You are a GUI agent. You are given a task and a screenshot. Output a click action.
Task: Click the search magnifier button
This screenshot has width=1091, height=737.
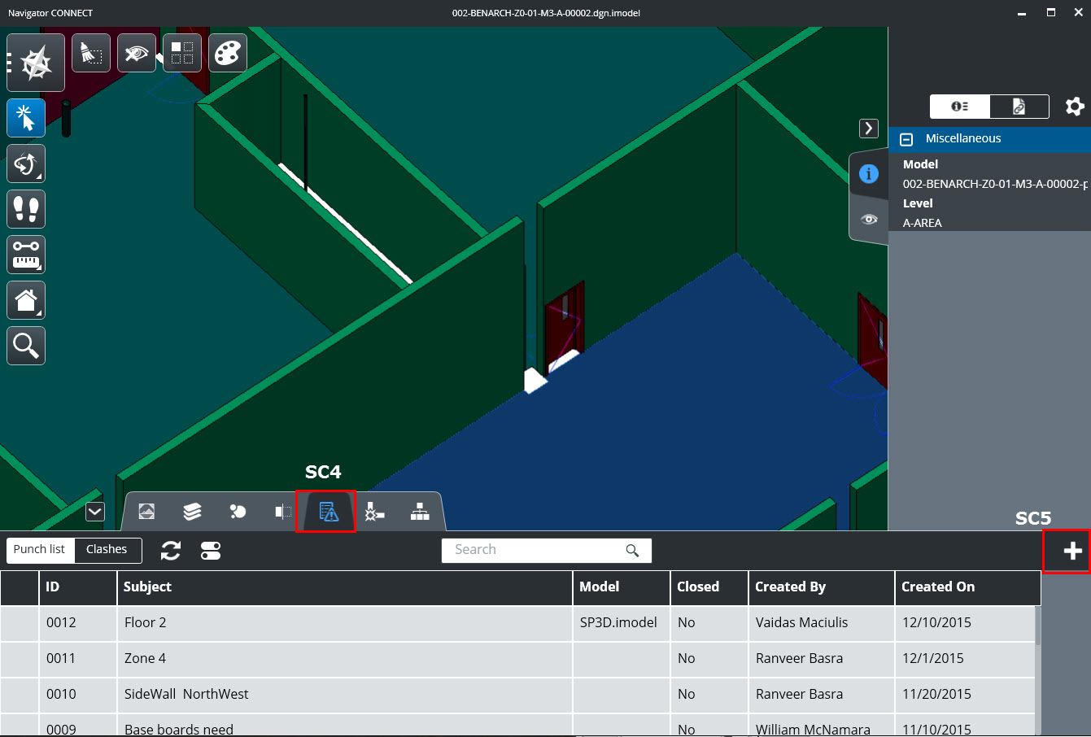click(632, 551)
